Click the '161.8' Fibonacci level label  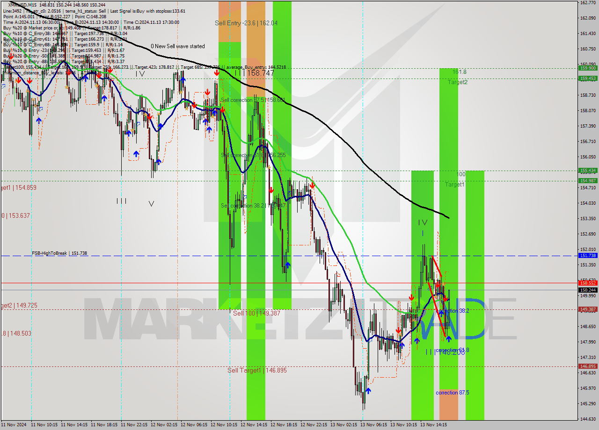coord(460,72)
